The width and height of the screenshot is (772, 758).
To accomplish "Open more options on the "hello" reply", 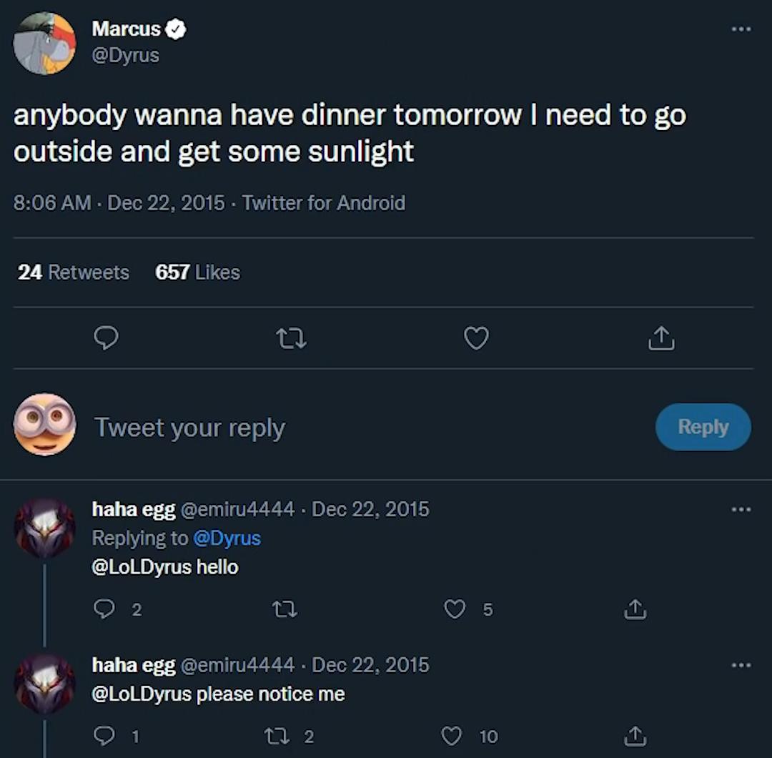I will pos(741,509).
